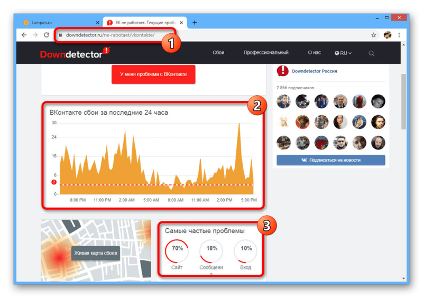Click the ВКонтакте сбои за последние 24 часа heading
The width and height of the screenshot is (423, 298).
[x=108, y=113]
